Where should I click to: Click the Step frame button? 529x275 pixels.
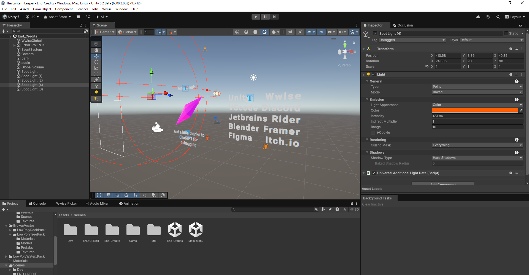click(275, 17)
